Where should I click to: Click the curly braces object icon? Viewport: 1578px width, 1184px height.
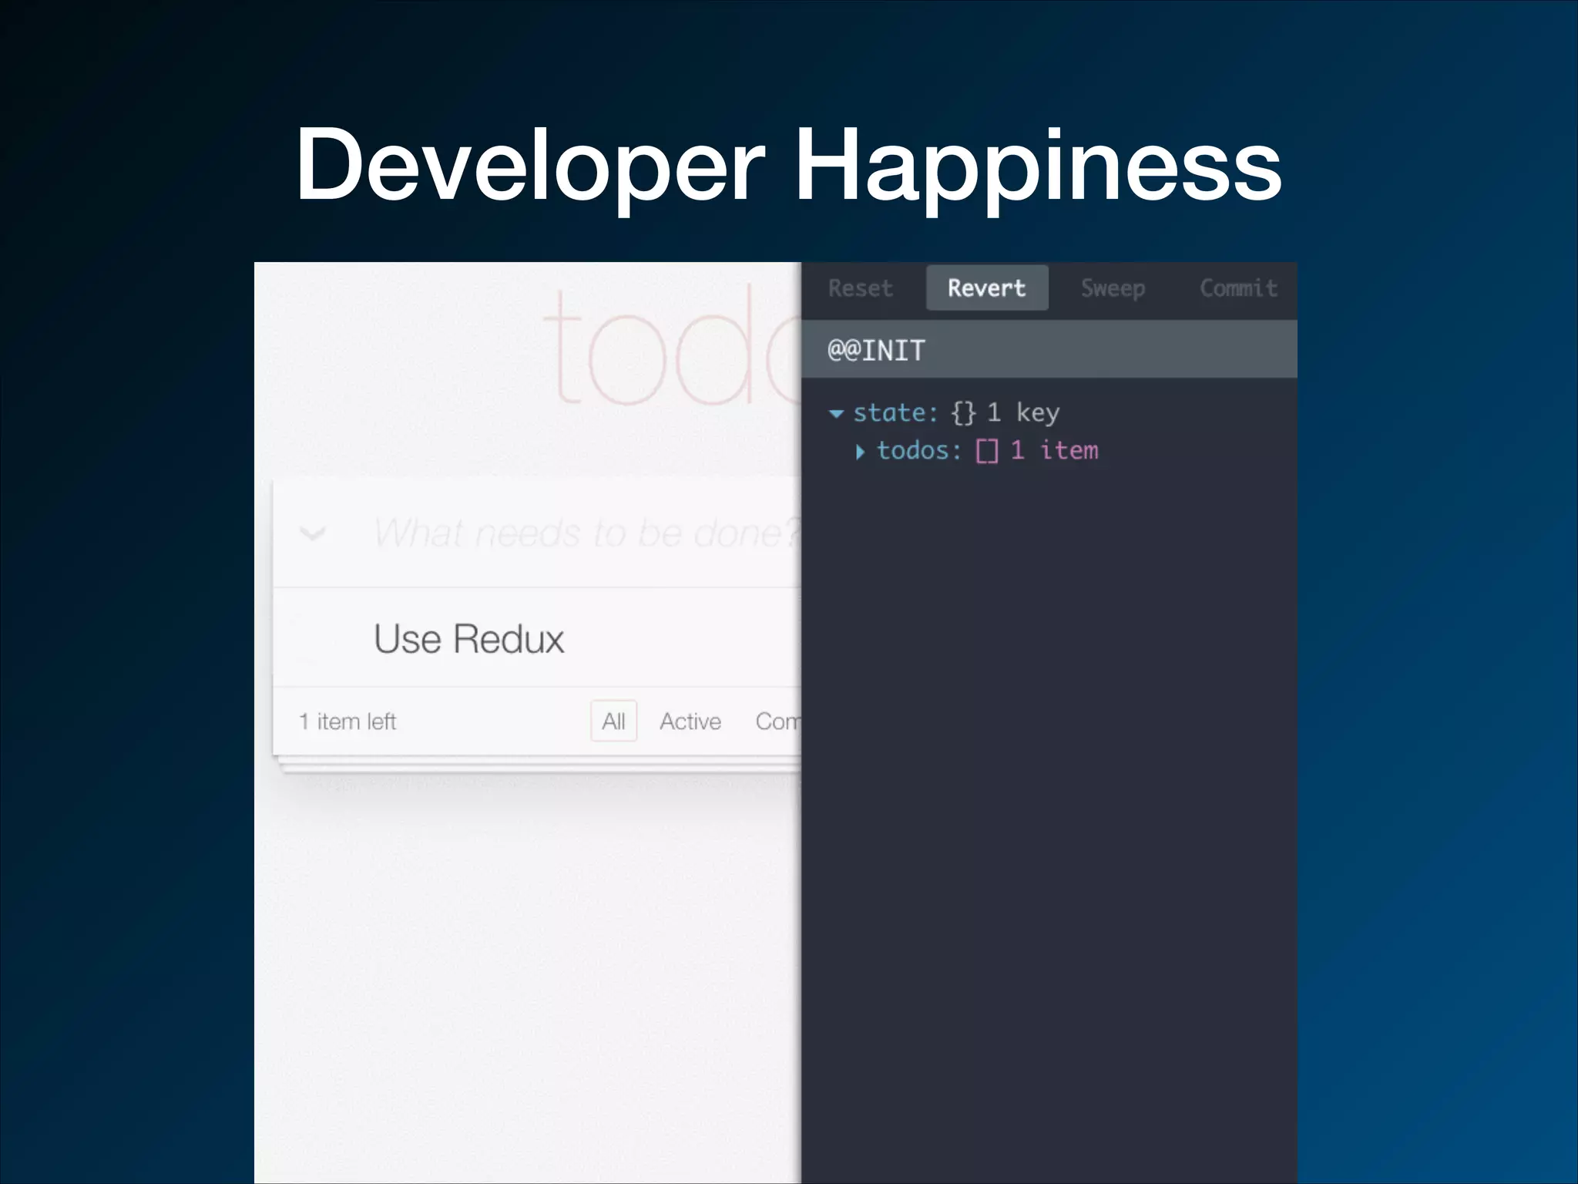[x=963, y=413]
